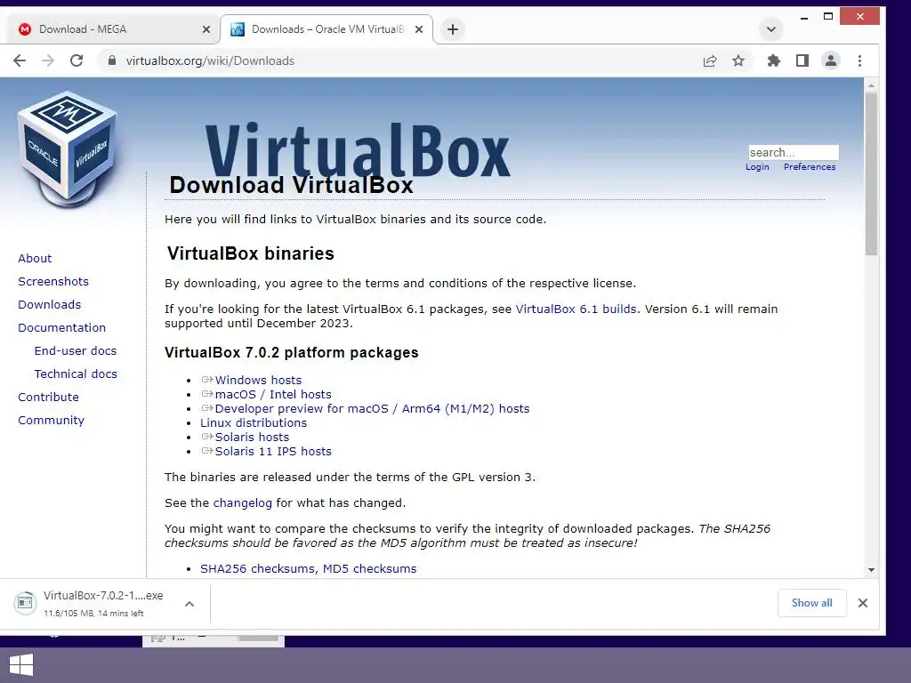Click the macOS / Intel hosts link
Screen dimensions: 911x683
click(x=273, y=394)
